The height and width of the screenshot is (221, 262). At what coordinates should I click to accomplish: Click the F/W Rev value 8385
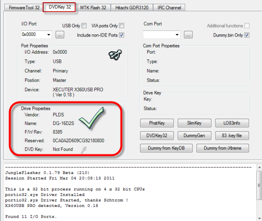tap(58, 132)
